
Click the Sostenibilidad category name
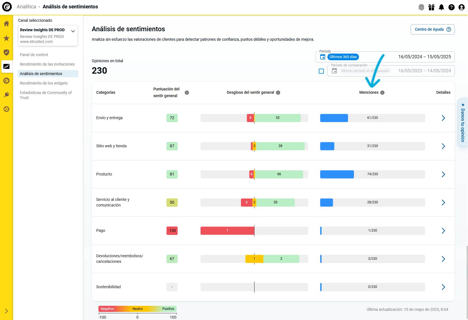pos(108,287)
